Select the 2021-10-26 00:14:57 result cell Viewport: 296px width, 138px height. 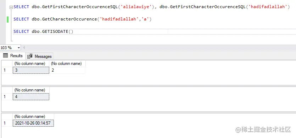point(33,123)
